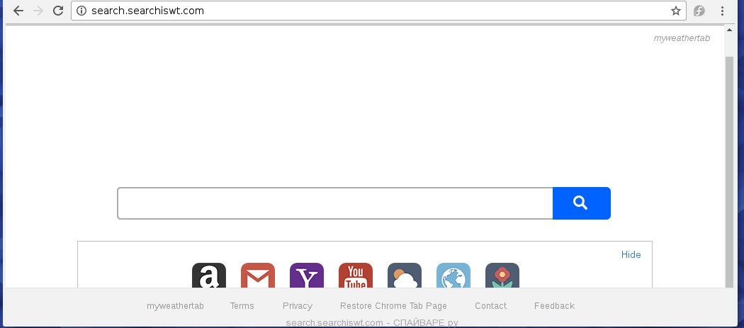The height and width of the screenshot is (328, 744).
Task: Click the extension icon beside the address bar
Action: tap(699, 11)
